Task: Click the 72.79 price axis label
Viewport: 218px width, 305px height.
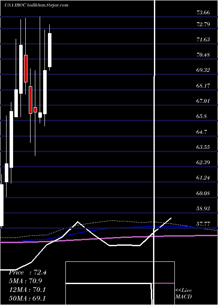Action: [203, 24]
